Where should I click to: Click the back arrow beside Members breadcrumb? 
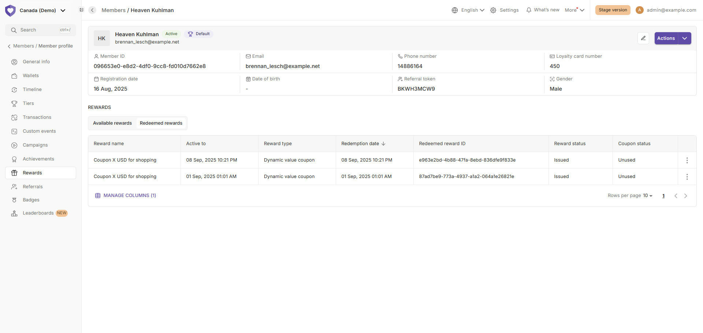coord(93,10)
